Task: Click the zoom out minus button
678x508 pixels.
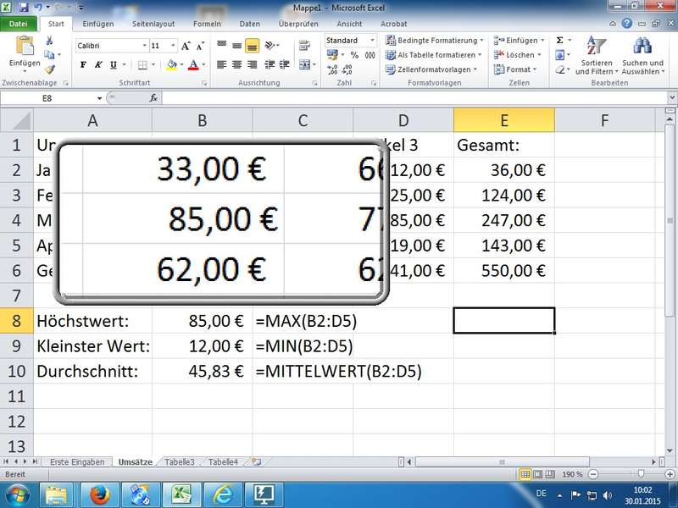Action: (593, 474)
